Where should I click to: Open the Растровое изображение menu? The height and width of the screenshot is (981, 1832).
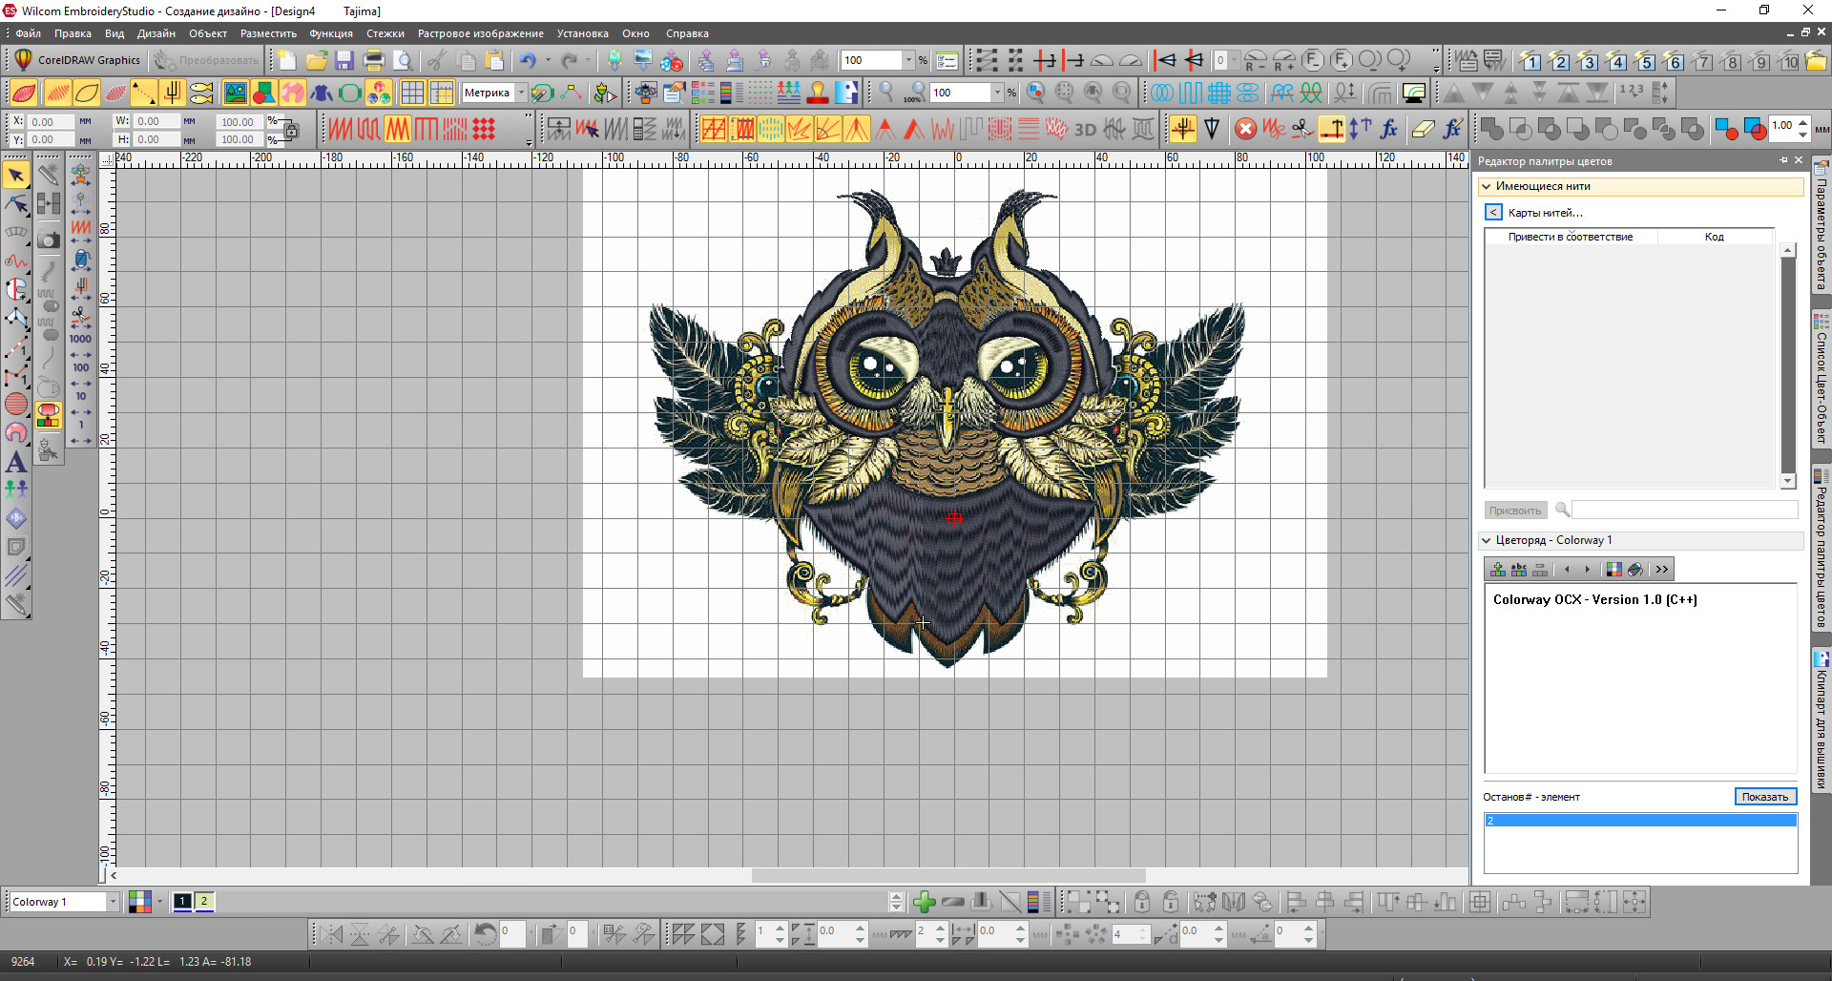point(480,33)
